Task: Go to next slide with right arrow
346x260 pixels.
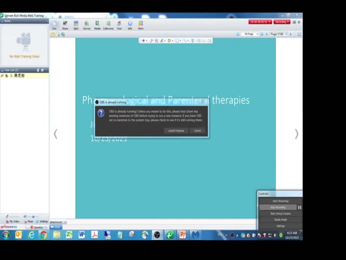Action: (x=296, y=134)
